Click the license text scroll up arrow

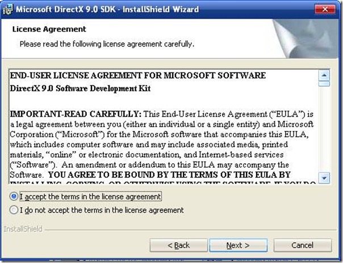click(324, 75)
